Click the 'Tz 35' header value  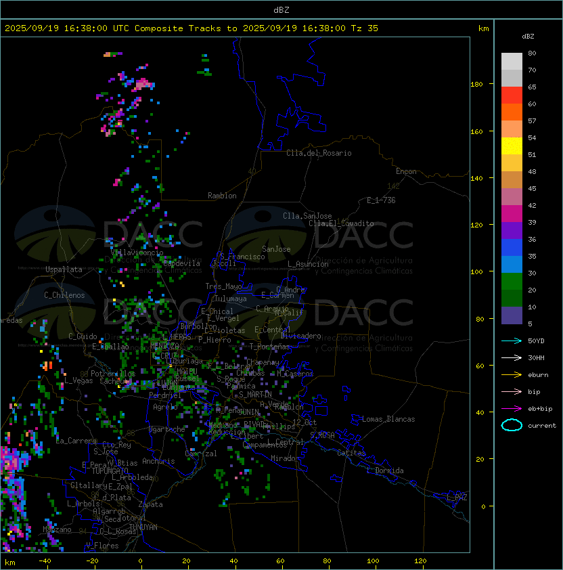365,28
